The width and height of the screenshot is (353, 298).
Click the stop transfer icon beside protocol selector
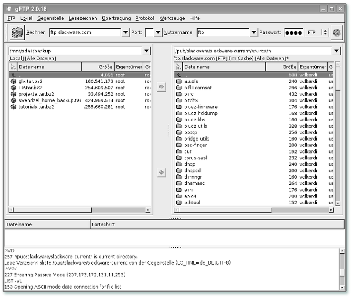pos(337,32)
